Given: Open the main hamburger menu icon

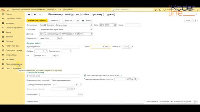Looking at the screenshot, I should 8,10.
